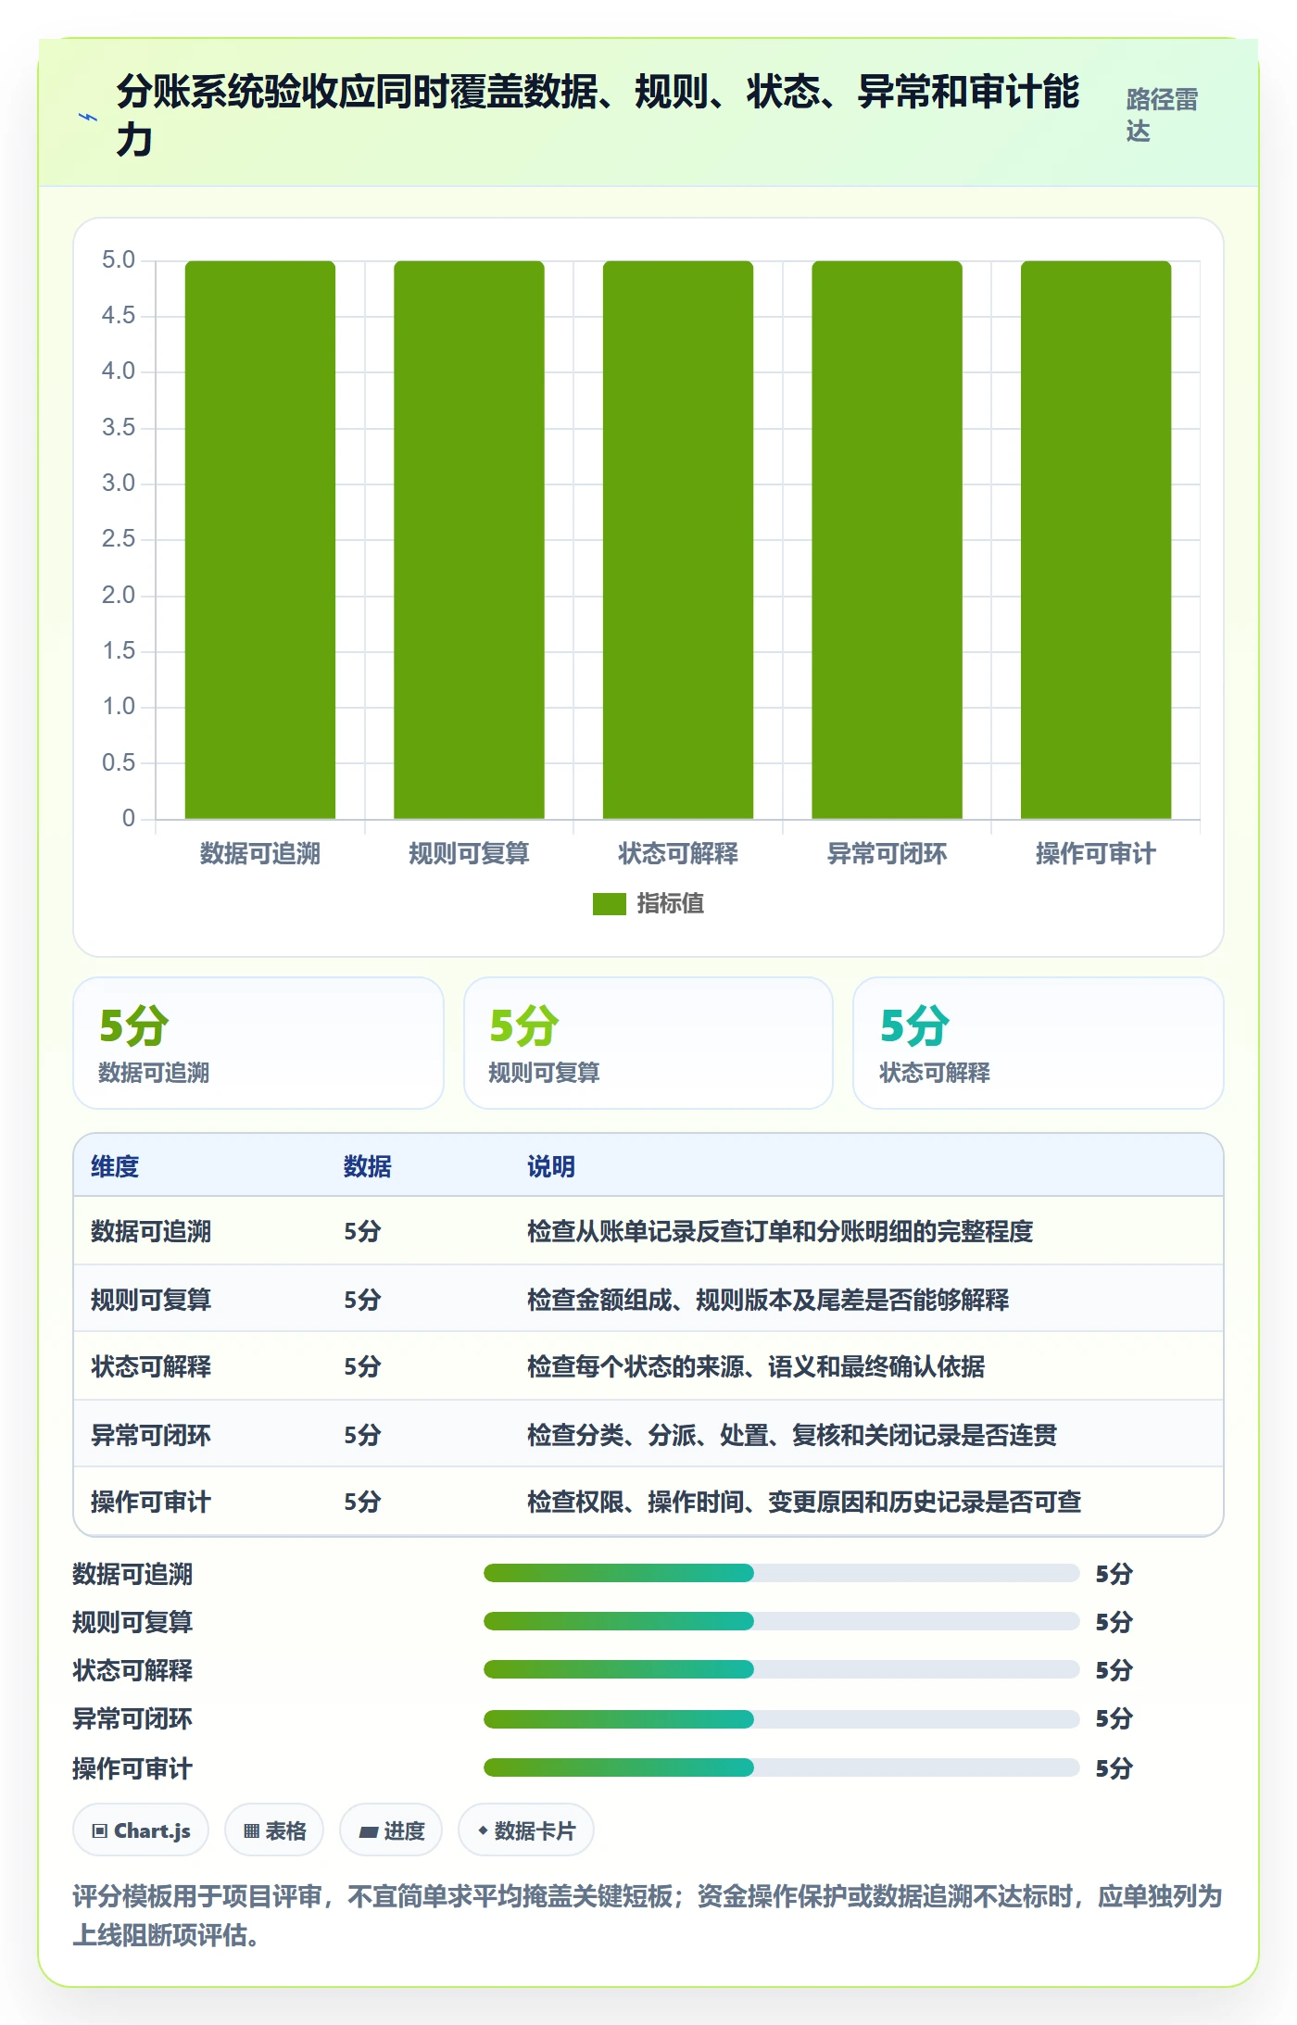Select the 操作可审计 bar in chart

pyautogui.click(x=1096, y=539)
